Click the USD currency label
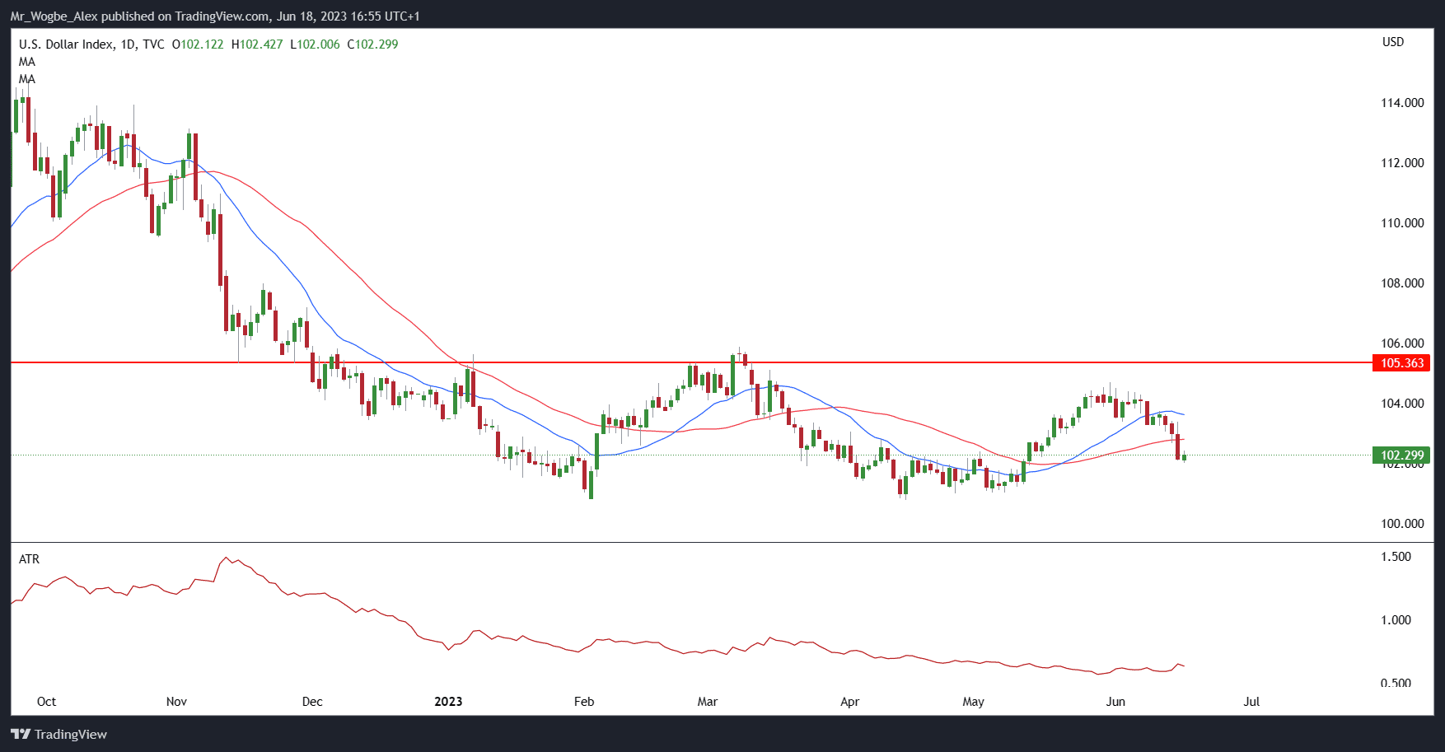This screenshot has width=1445, height=752. (x=1393, y=42)
